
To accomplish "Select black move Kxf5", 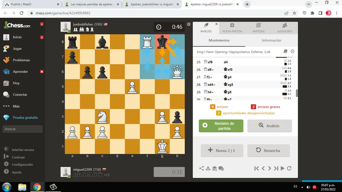I will coord(228,70).
